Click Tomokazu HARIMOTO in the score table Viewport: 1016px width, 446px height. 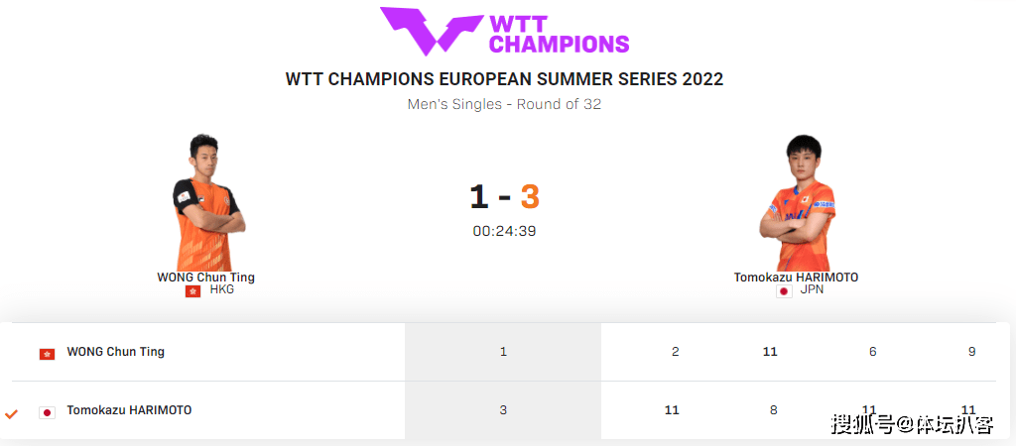[130, 409]
